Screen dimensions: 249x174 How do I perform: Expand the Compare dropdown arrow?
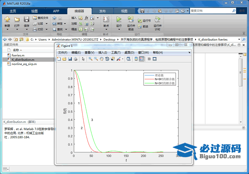pos(47,24)
